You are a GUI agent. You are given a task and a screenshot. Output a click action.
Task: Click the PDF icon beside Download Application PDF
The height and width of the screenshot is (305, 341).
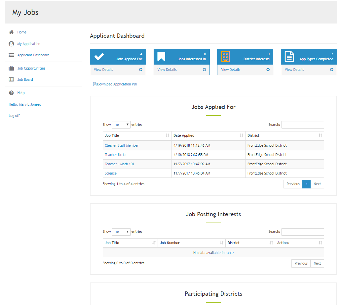pyautogui.click(x=95, y=84)
